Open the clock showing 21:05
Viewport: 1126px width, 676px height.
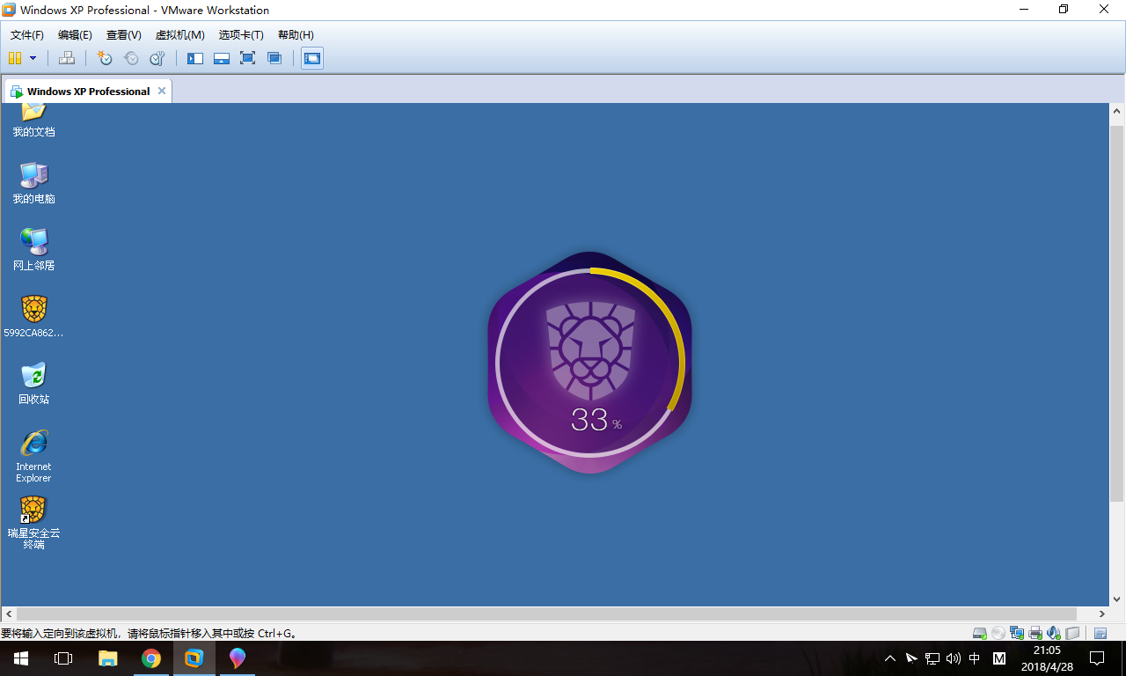click(x=1047, y=658)
